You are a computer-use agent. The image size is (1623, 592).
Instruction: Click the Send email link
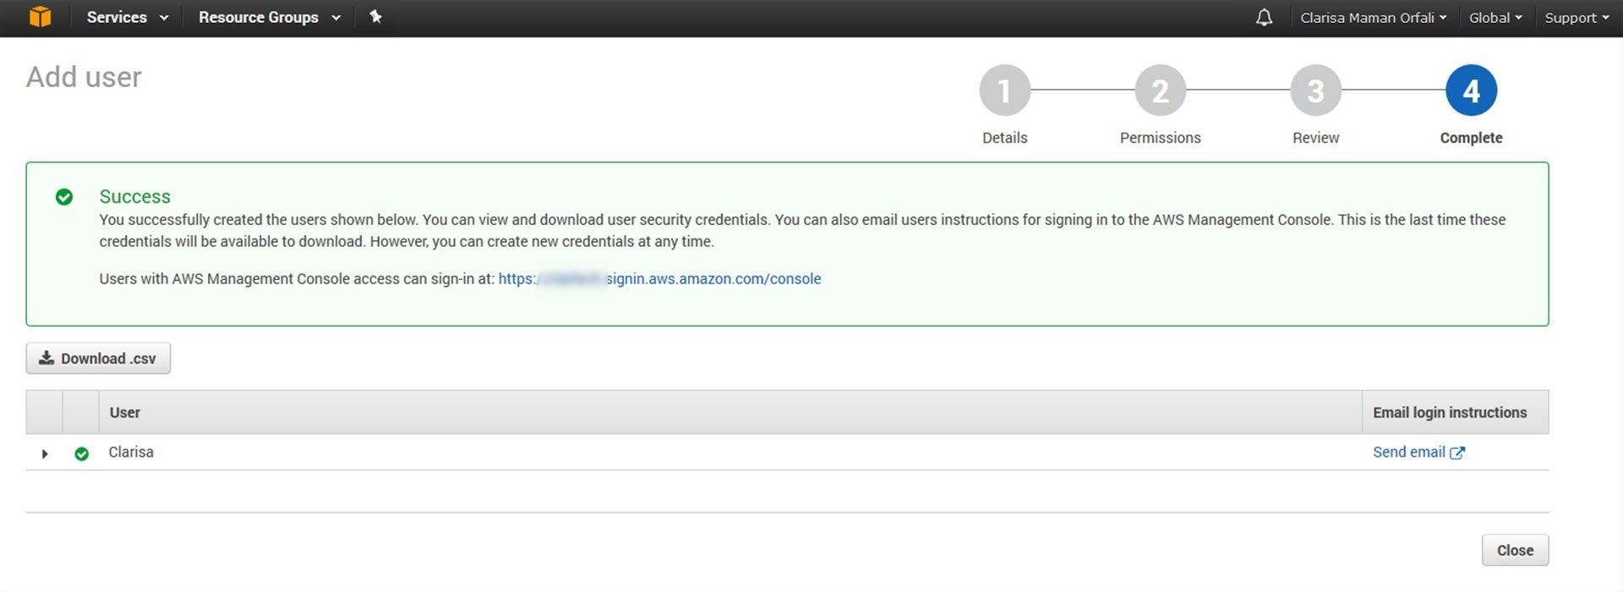(1409, 452)
